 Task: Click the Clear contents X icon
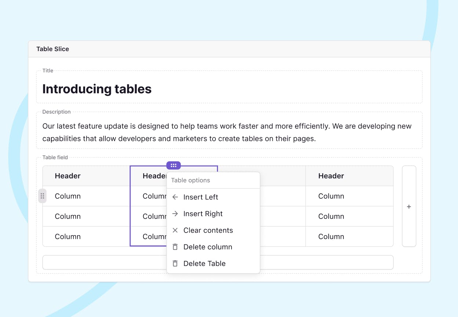pos(175,230)
